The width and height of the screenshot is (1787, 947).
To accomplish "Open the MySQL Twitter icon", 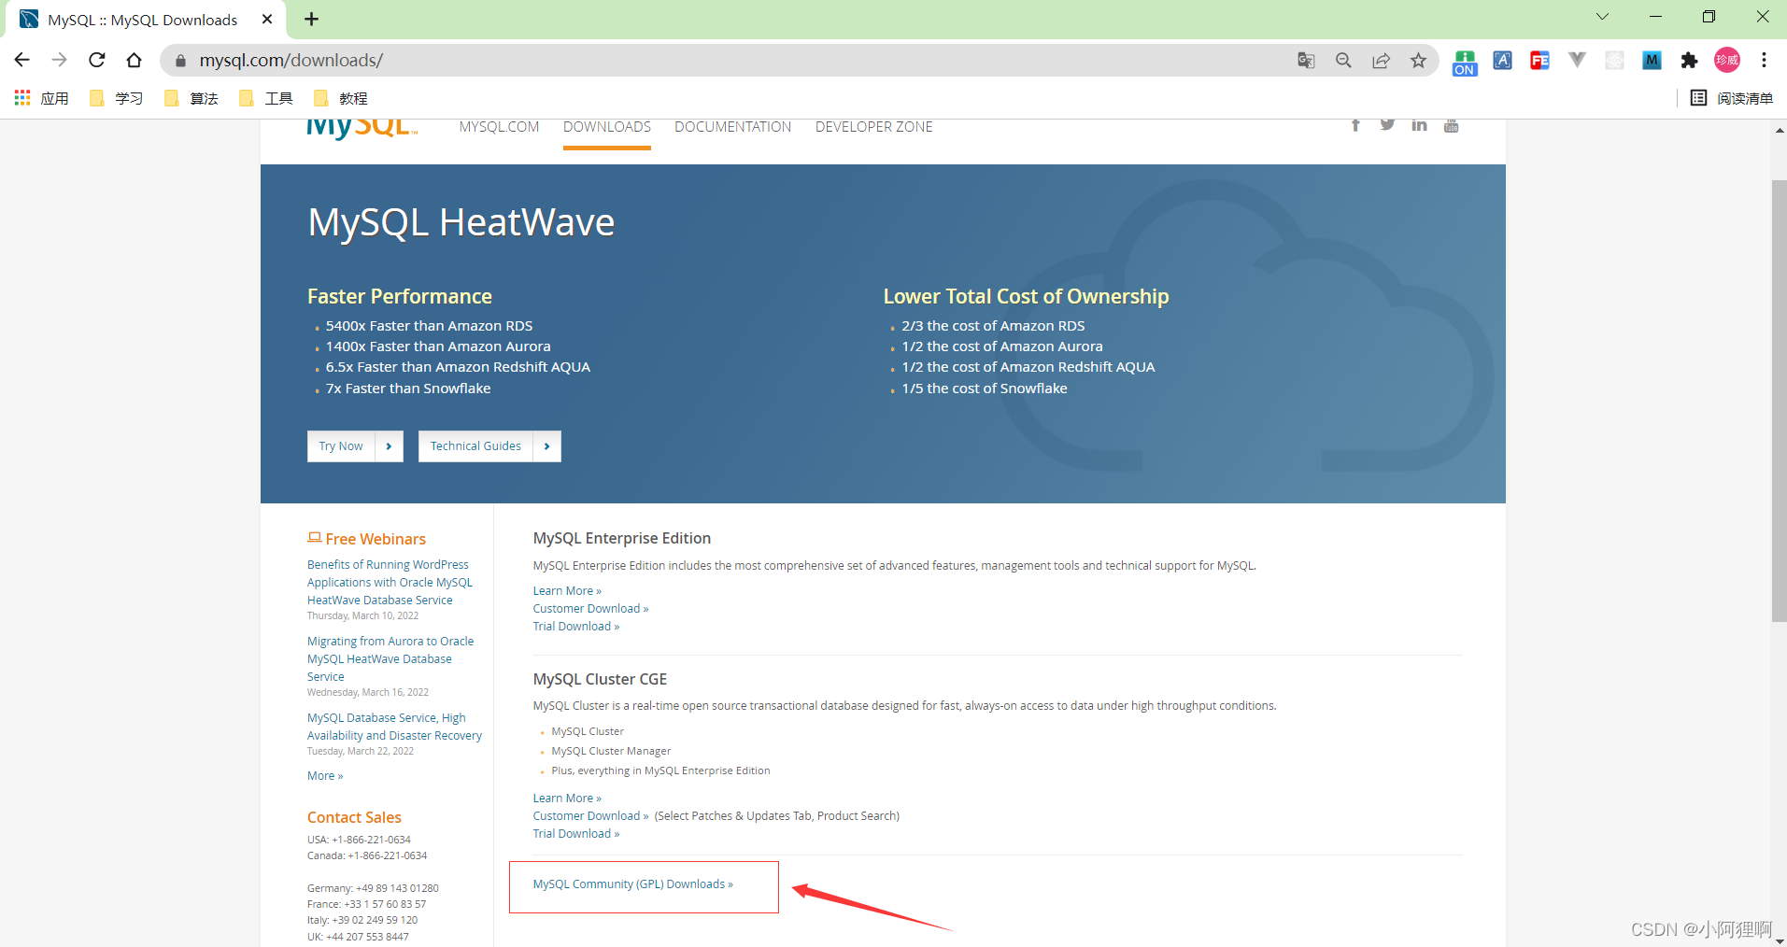I will (x=1387, y=125).
